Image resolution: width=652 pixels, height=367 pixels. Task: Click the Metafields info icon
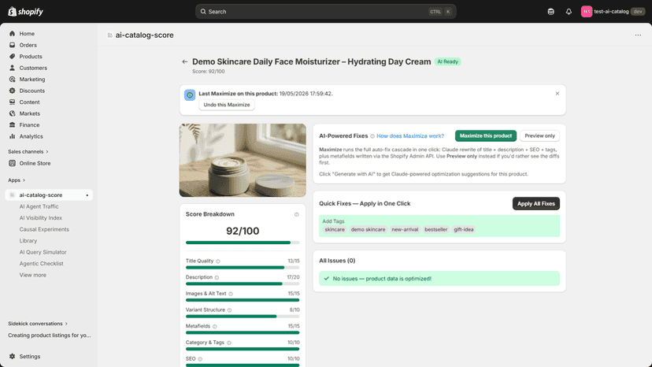(x=214, y=326)
